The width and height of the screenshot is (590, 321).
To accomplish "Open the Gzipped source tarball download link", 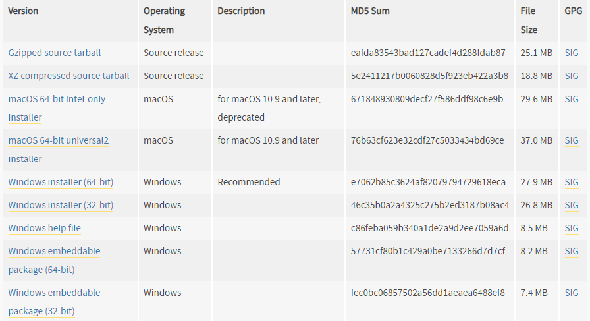I will [x=55, y=53].
